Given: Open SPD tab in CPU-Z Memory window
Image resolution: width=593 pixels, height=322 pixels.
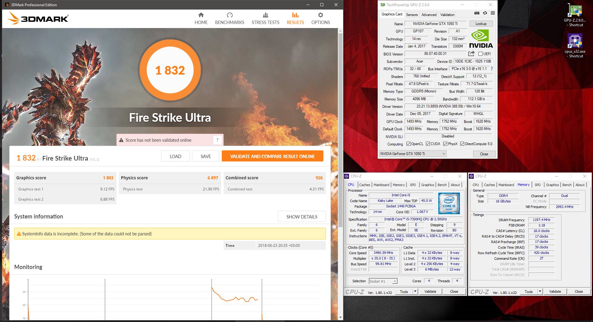Looking at the screenshot, I should tap(538, 185).
